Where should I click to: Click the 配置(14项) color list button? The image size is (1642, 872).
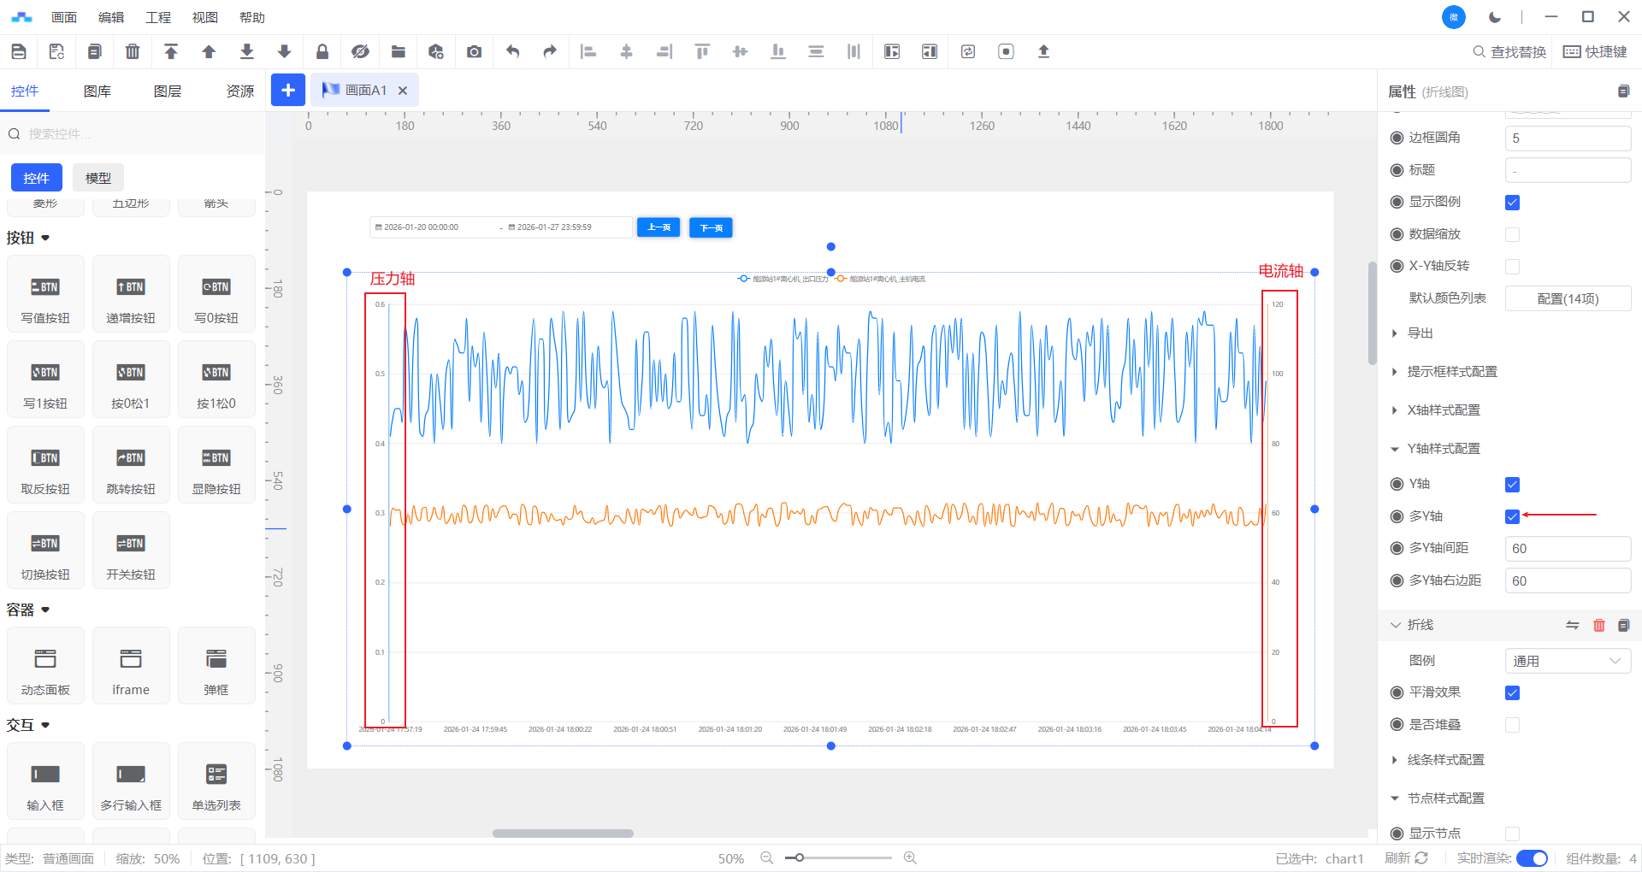coord(1567,298)
